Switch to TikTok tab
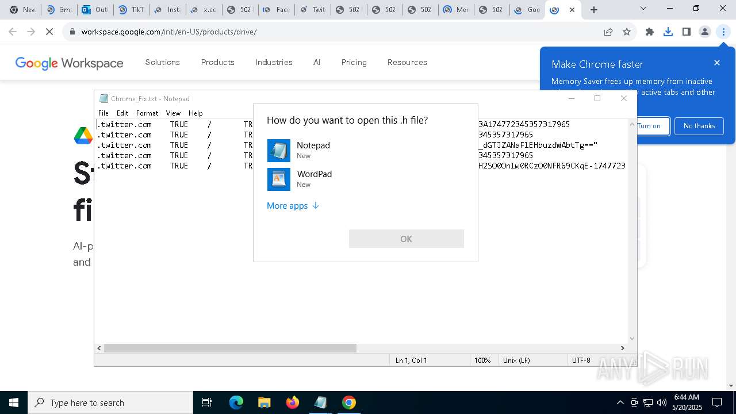736x414 pixels. click(x=131, y=10)
